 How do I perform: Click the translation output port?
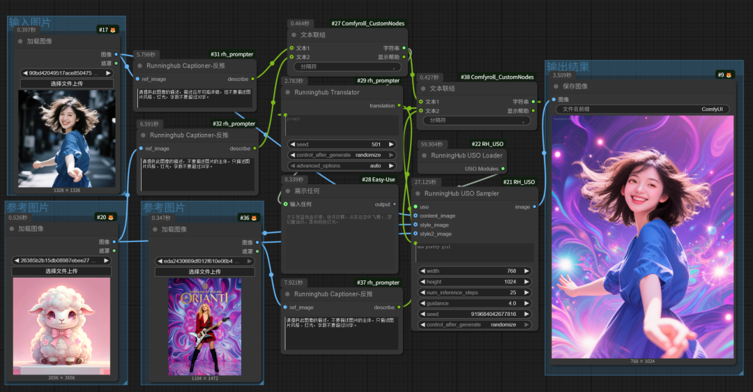(399, 106)
